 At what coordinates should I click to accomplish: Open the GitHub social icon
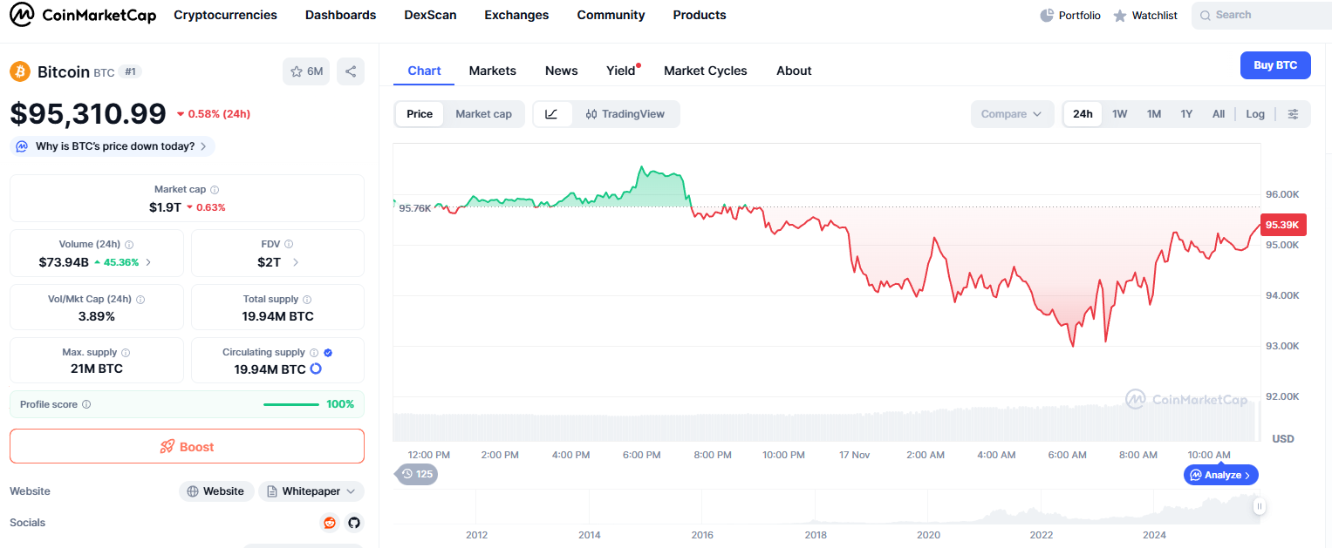click(353, 523)
